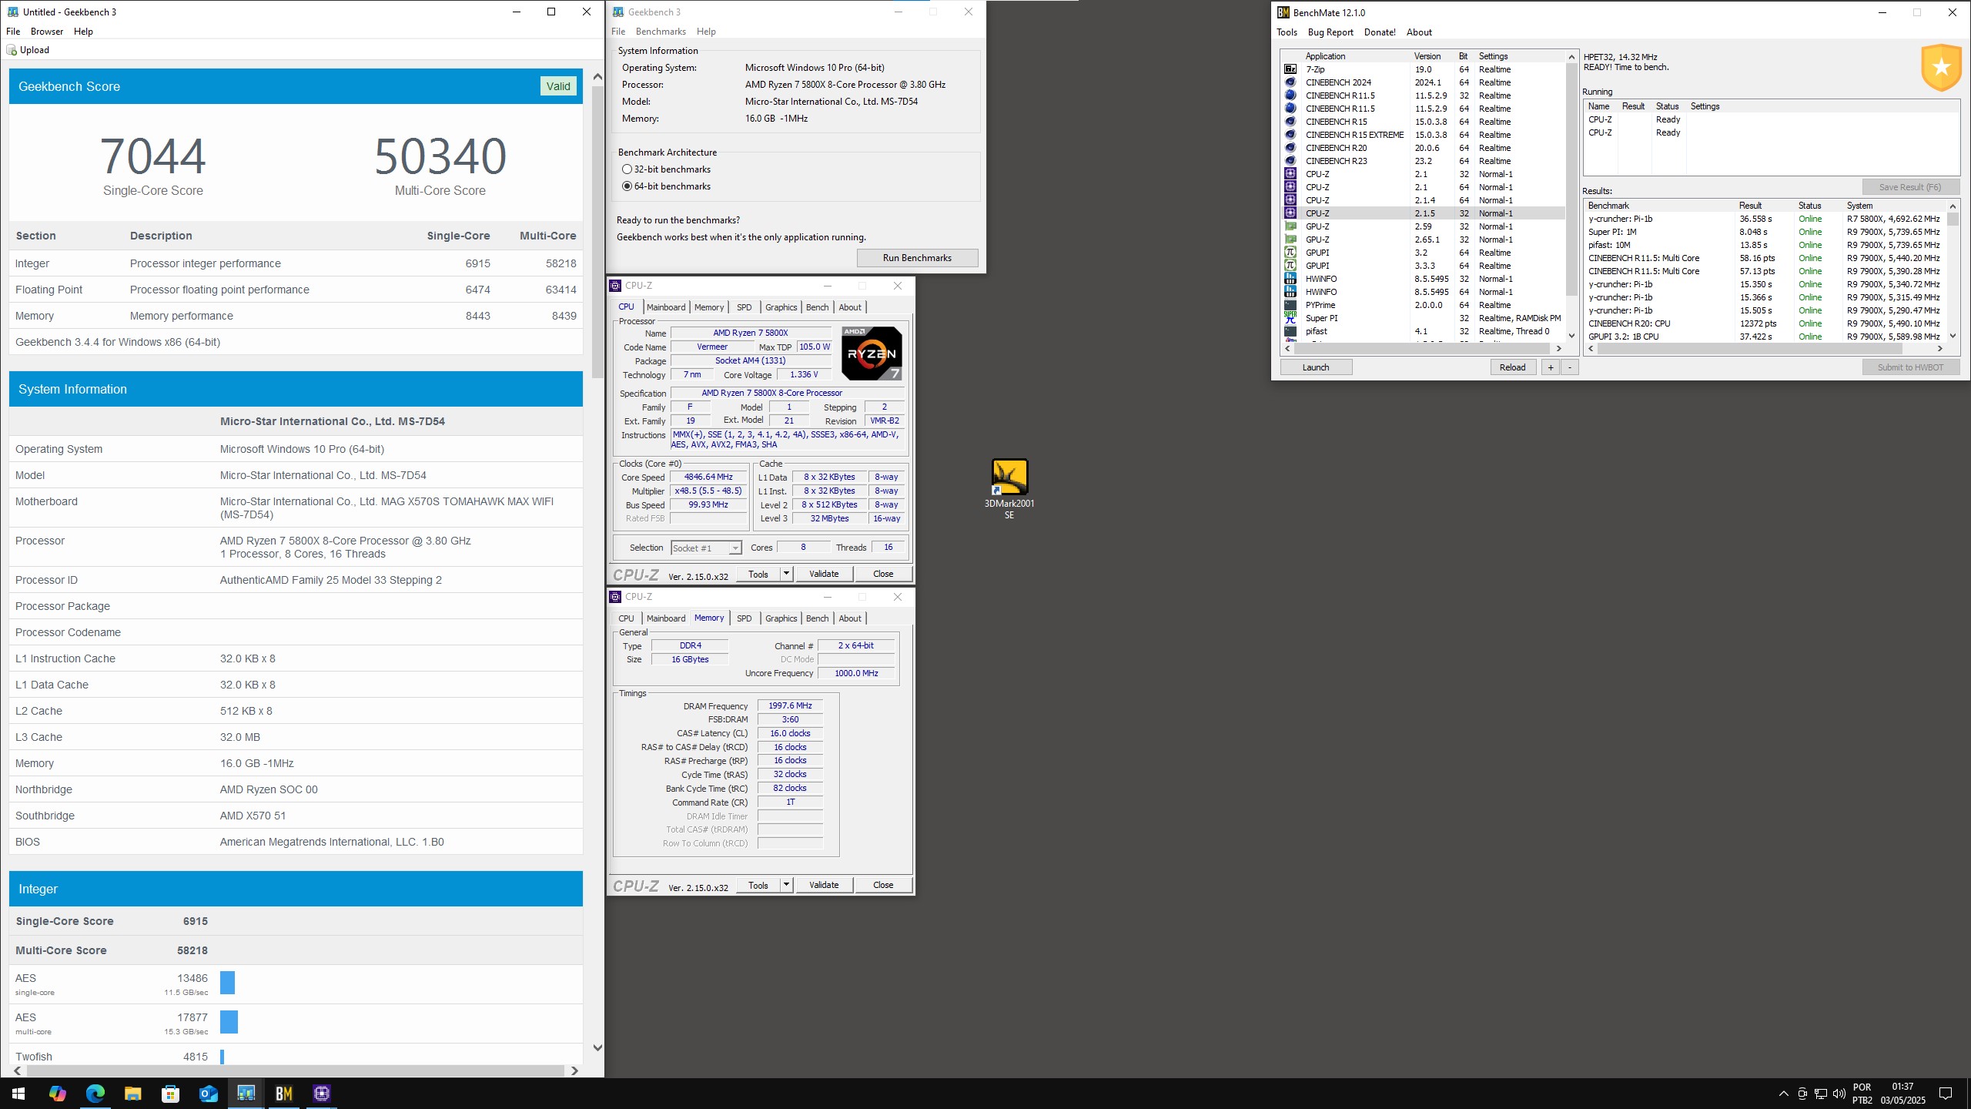Screen dimensions: 1971x1109
Task: Switch to Mainboard tab in top CPU-Z window
Action: [666, 307]
